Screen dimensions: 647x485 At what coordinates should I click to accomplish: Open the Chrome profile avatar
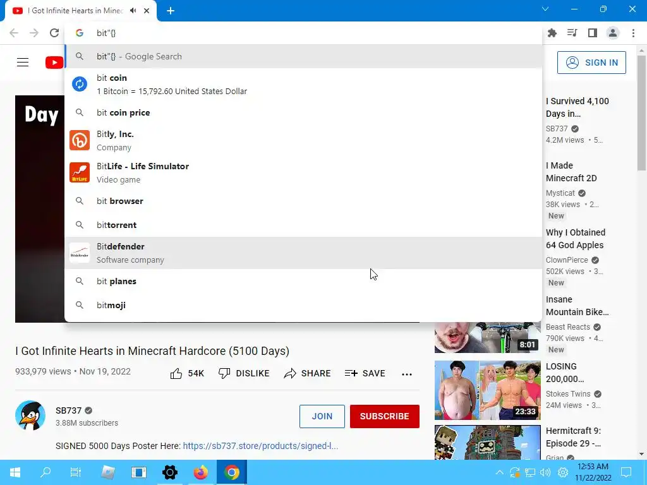(x=613, y=33)
